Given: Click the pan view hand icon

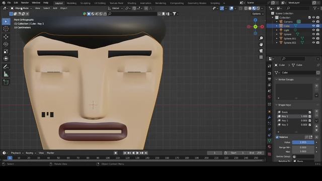Looking at the screenshot, I should (261, 44).
